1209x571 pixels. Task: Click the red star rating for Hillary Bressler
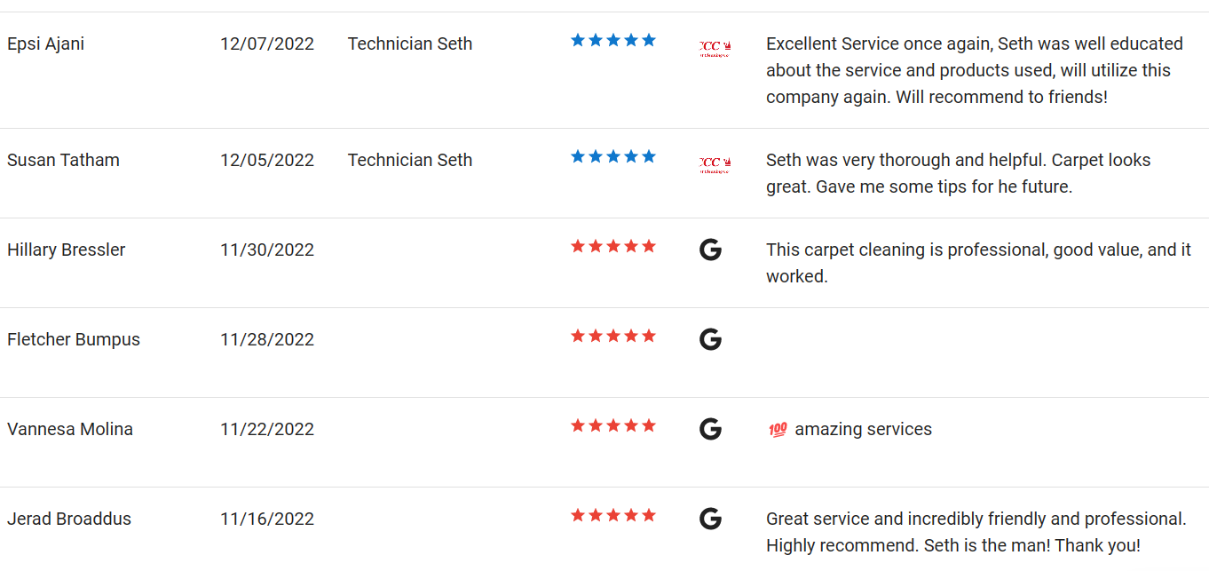[x=613, y=246]
